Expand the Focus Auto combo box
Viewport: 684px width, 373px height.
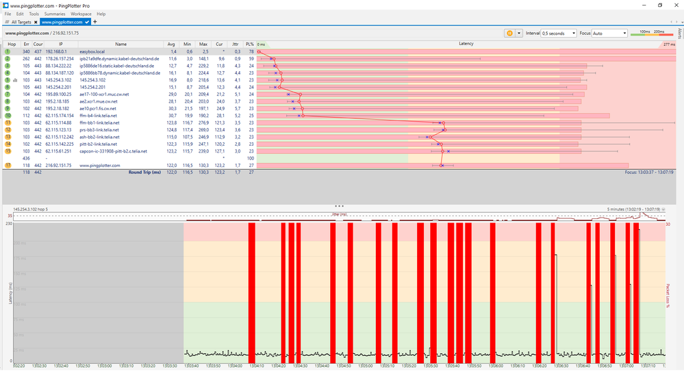point(609,33)
